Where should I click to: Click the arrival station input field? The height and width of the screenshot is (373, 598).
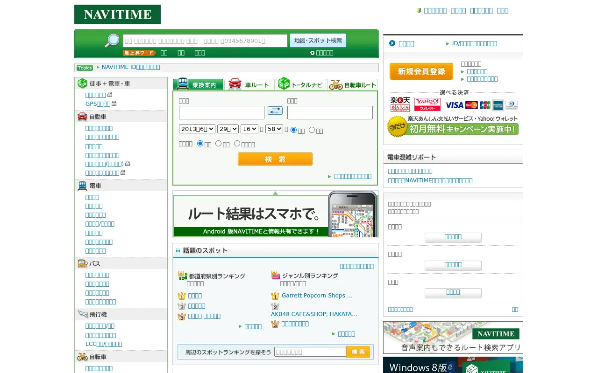[x=330, y=112]
